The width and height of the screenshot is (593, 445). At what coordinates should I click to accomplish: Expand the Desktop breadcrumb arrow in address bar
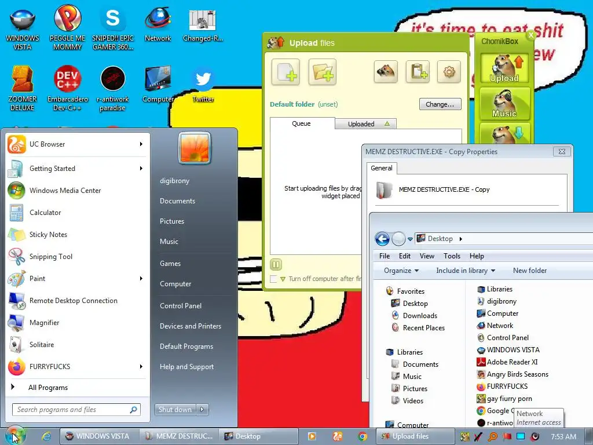(460, 239)
